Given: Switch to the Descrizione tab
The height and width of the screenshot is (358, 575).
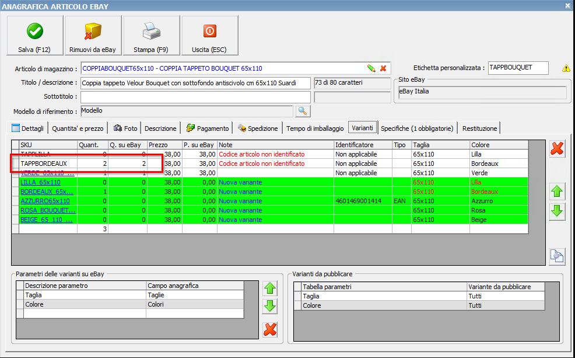Looking at the screenshot, I should pyautogui.click(x=160, y=128).
